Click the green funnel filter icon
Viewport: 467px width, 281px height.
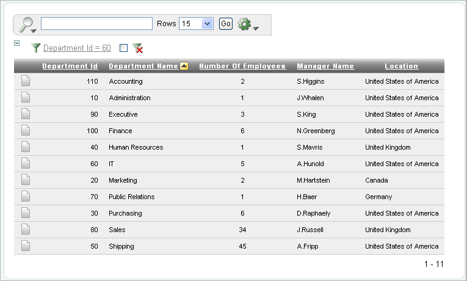(36, 48)
